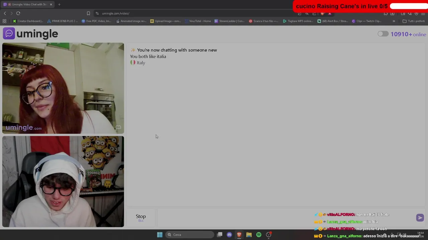
Task: Open the PRIME B760-PLUS bookmark
Action: 62,21
